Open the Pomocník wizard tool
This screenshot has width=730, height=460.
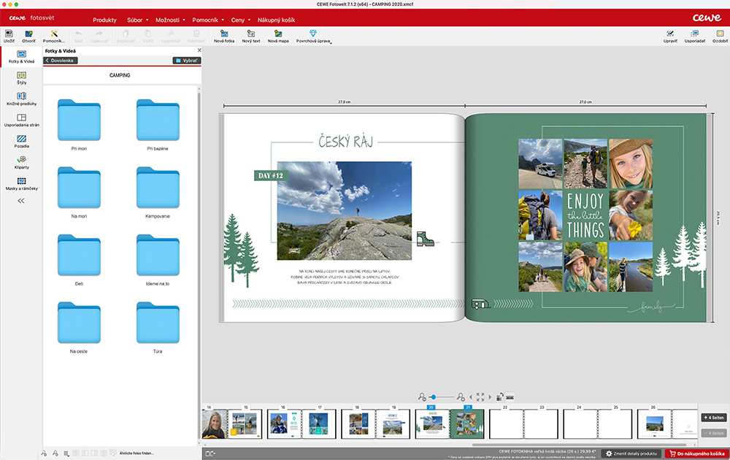53,35
